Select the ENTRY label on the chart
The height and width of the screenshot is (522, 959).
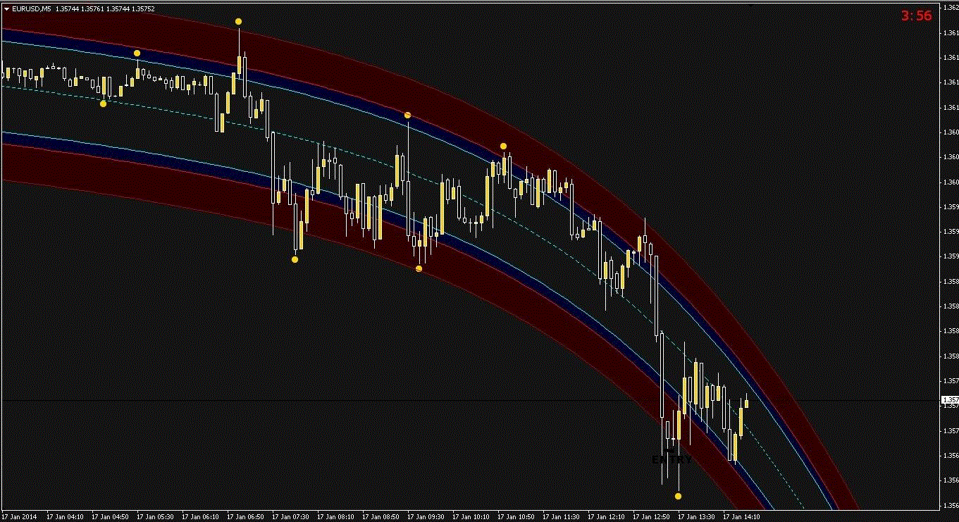(672, 459)
